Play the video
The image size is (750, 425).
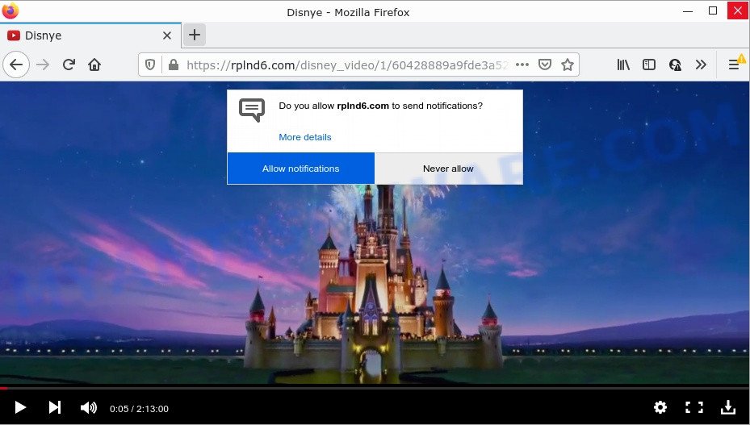(x=20, y=407)
